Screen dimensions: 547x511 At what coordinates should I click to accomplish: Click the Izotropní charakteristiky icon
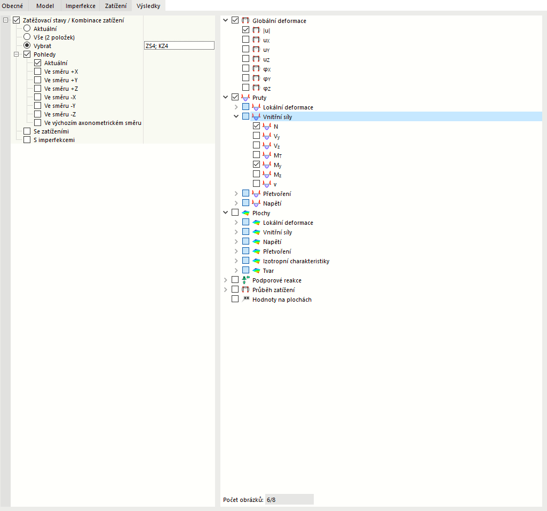[256, 261]
